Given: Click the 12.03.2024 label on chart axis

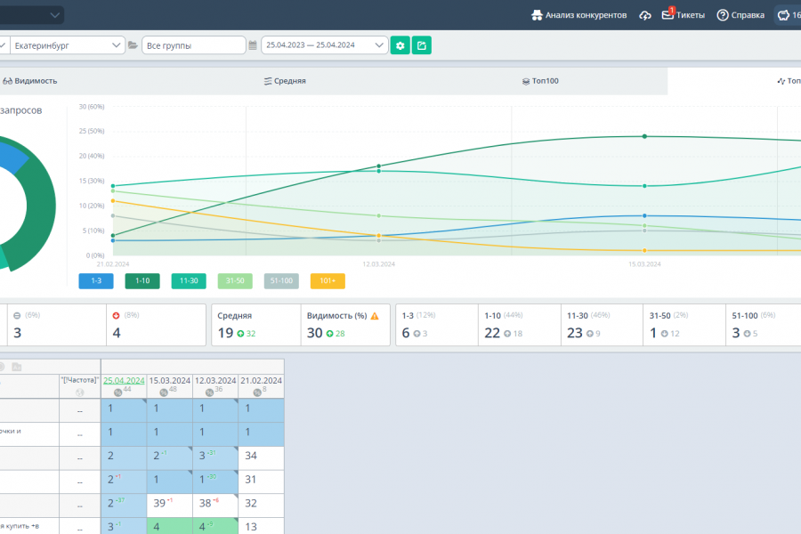Looking at the screenshot, I should coord(378,264).
